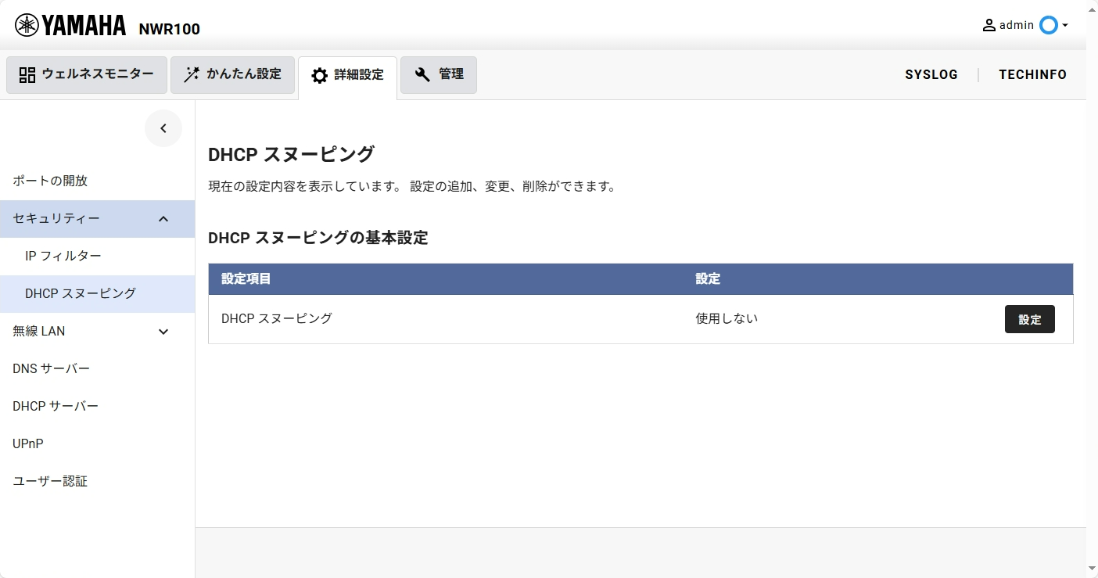Click the blue circle status icon

(x=1048, y=25)
